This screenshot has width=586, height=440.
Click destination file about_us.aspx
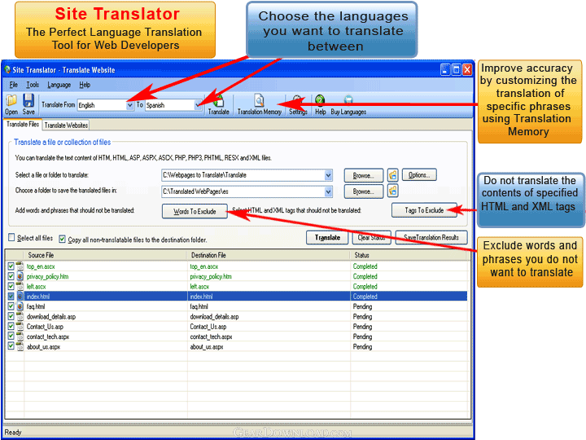[207, 346]
